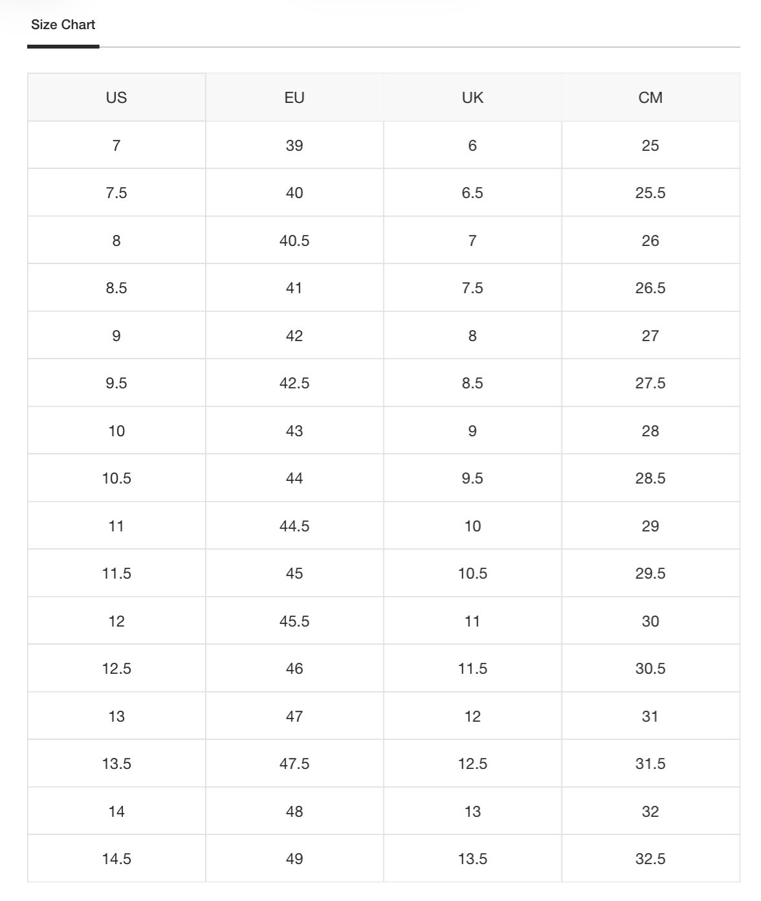Click the UK column header
Viewport: 761px width, 901px height.
472,98
